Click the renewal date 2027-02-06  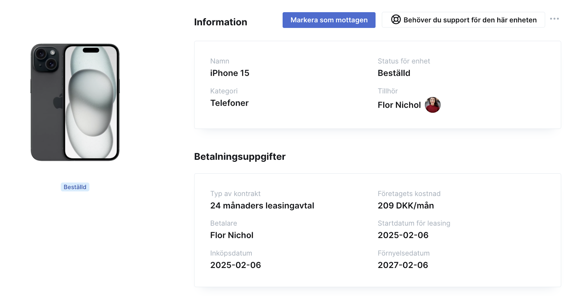(403, 265)
